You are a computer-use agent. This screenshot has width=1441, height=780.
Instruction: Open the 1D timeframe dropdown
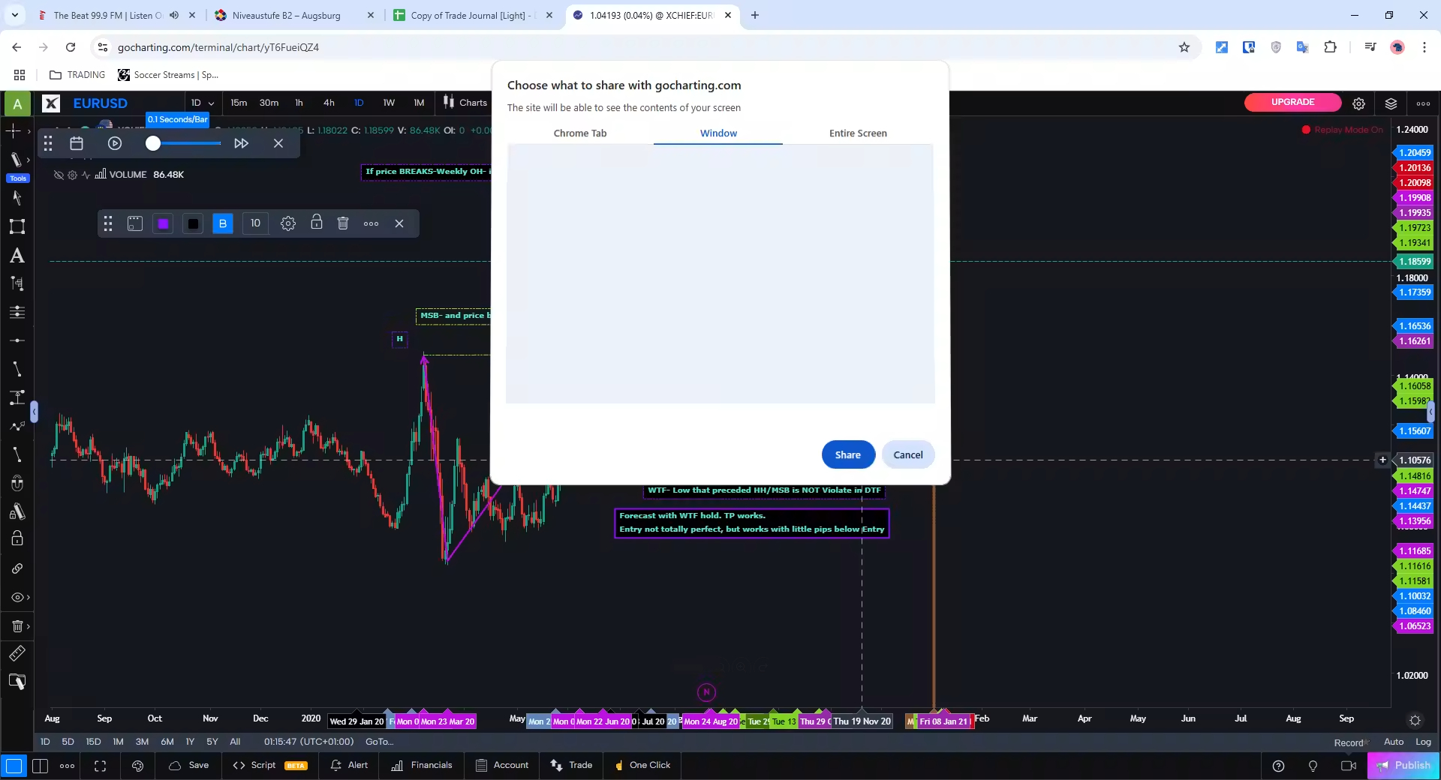point(201,103)
